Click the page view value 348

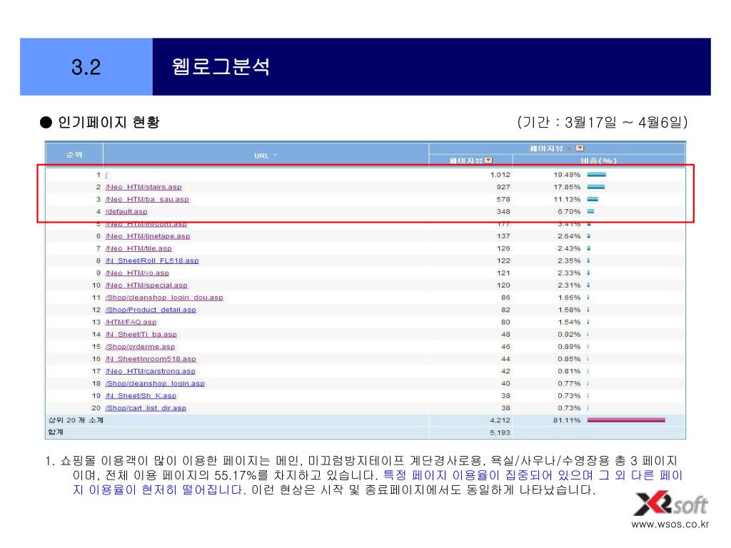[x=503, y=211]
